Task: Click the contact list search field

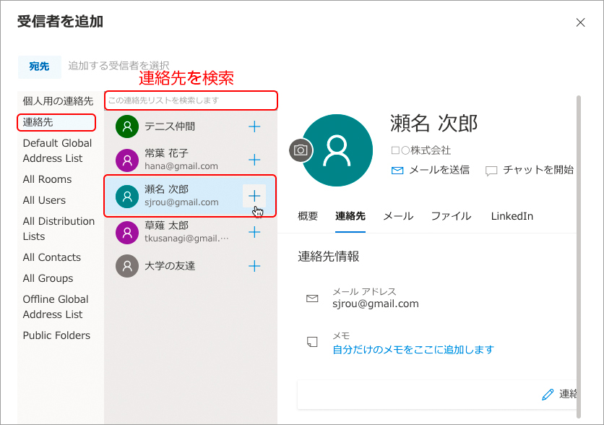Action: (191, 100)
